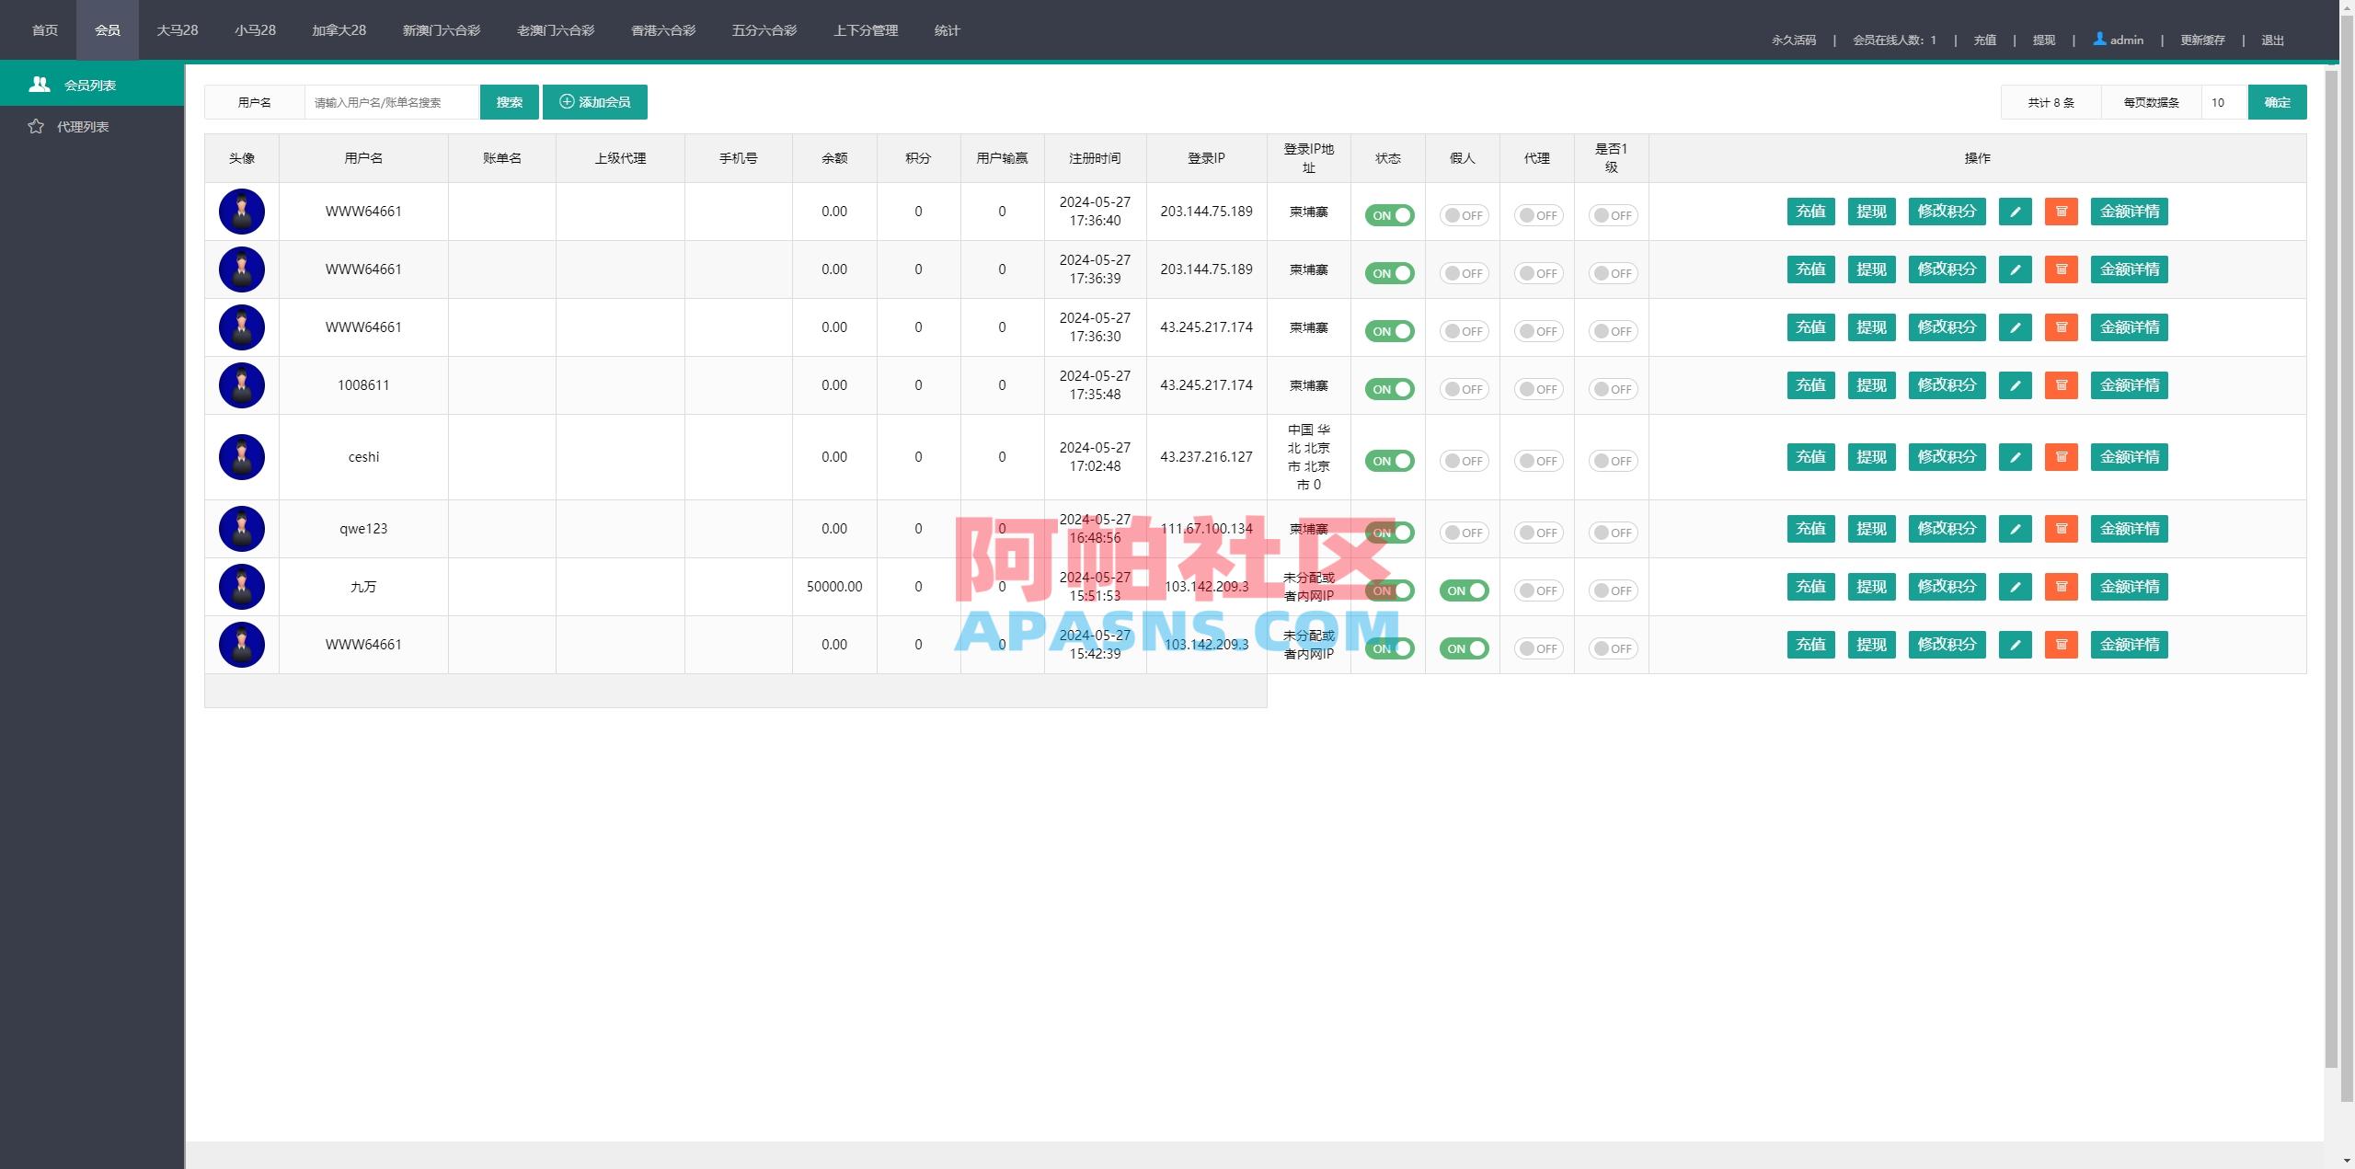The width and height of the screenshot is (2355, 1169).
Task: Click the trash icon on 1008611 row
Action: pyautogui.click(x=2062, y=385)
